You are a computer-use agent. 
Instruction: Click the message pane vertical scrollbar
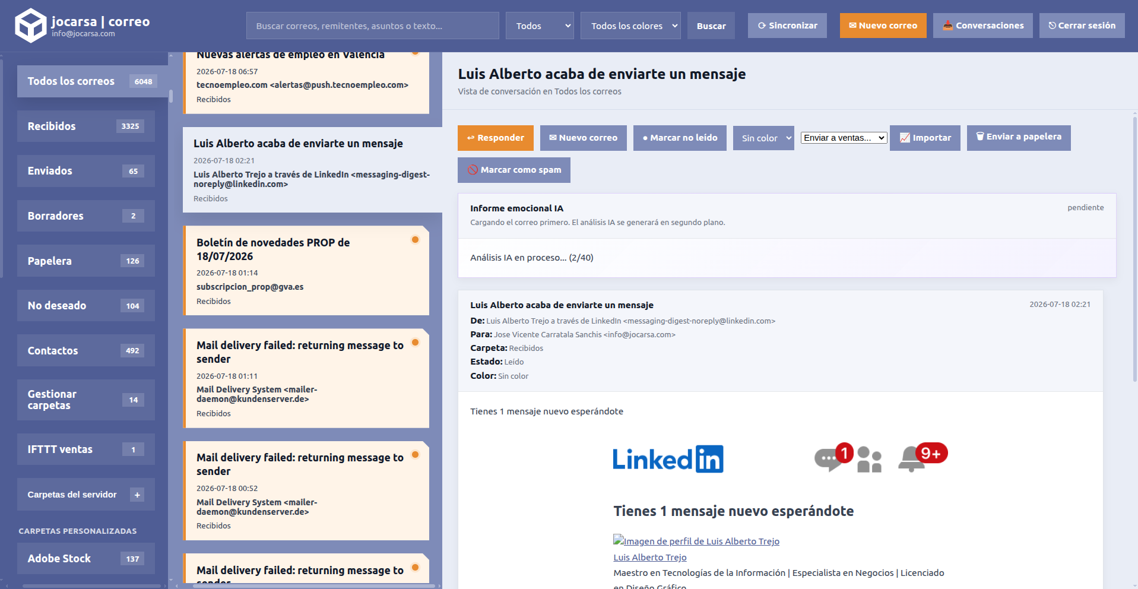1135,249
